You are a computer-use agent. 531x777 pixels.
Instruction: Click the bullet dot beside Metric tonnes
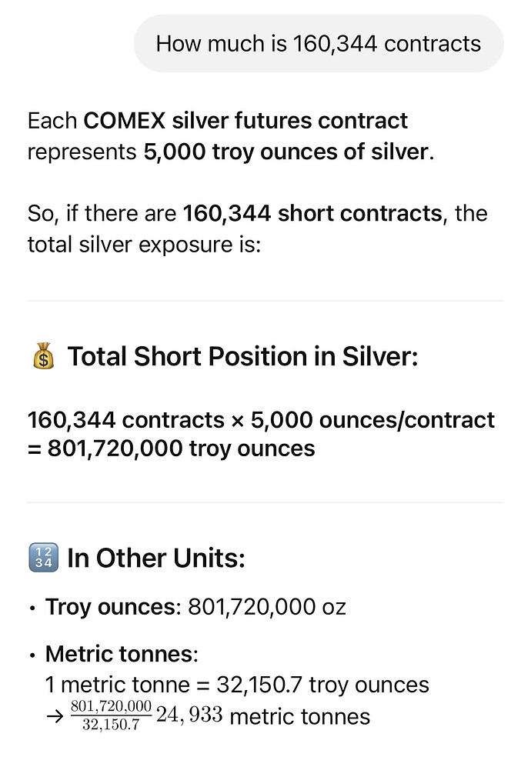(x=32, y=655)
